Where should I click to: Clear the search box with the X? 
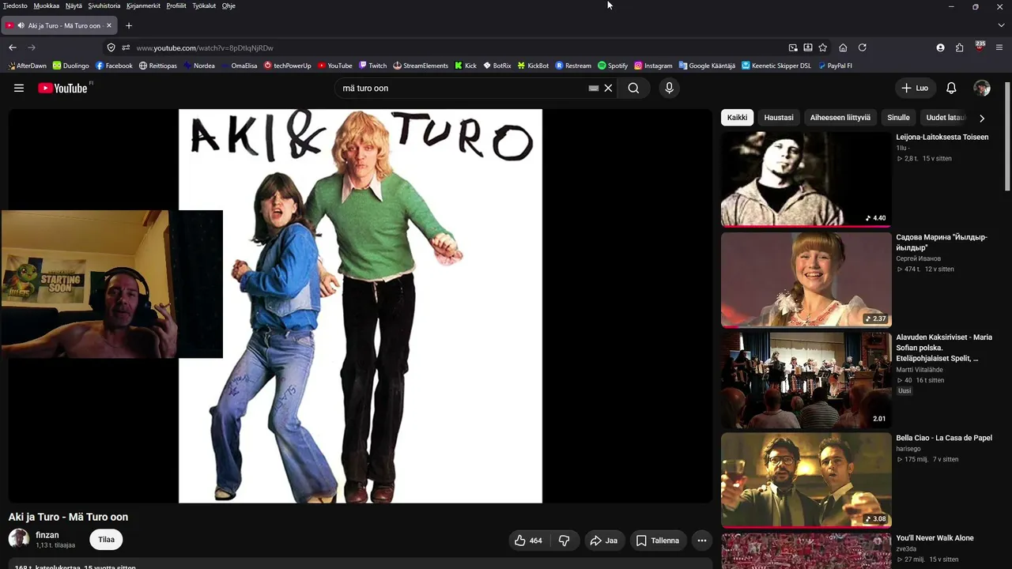(x=608, y=88)
